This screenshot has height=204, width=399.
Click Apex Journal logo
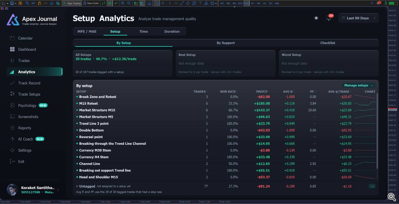[x=32, y=20]
